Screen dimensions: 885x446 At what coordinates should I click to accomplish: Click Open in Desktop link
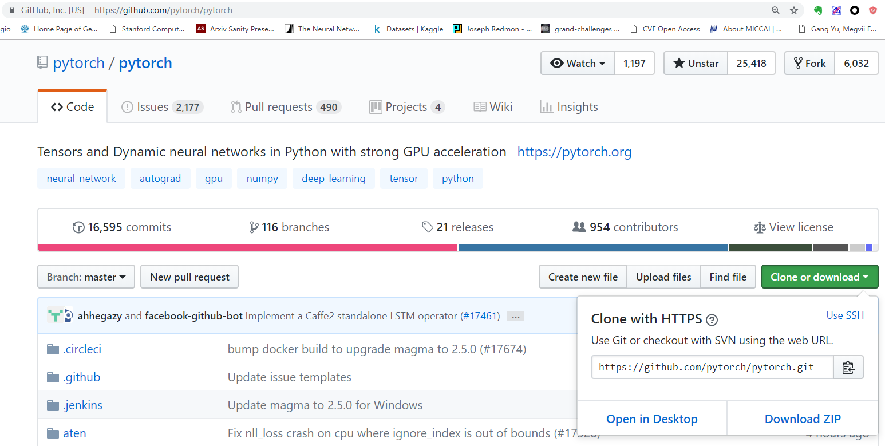[652, 419]
